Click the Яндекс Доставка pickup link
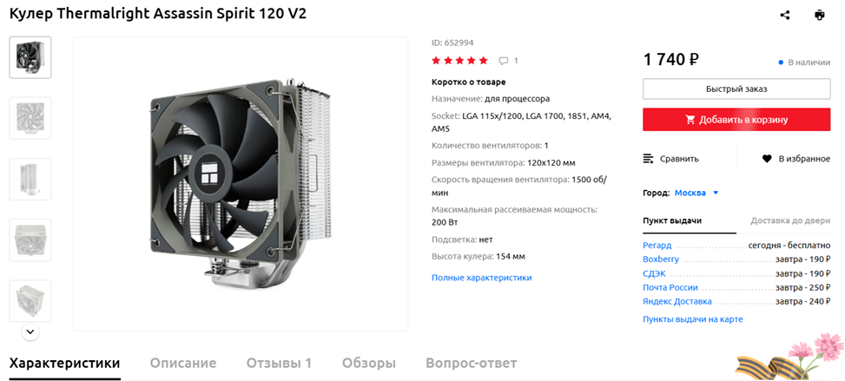845x381 pixels. coord(677,301)
